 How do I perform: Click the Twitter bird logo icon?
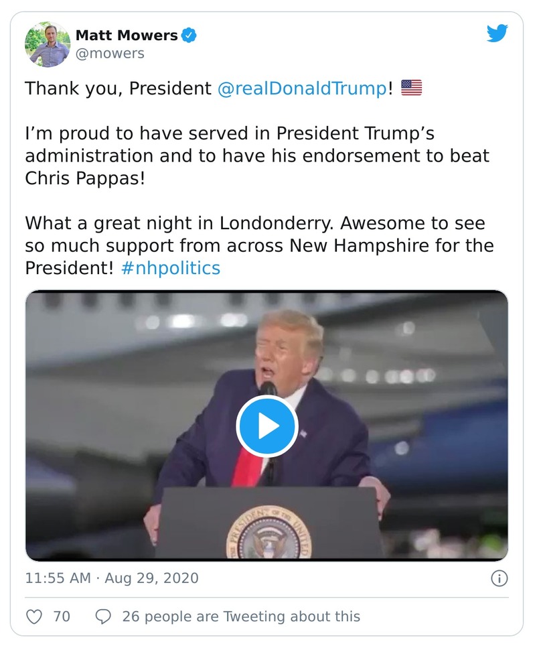[498, 33]
